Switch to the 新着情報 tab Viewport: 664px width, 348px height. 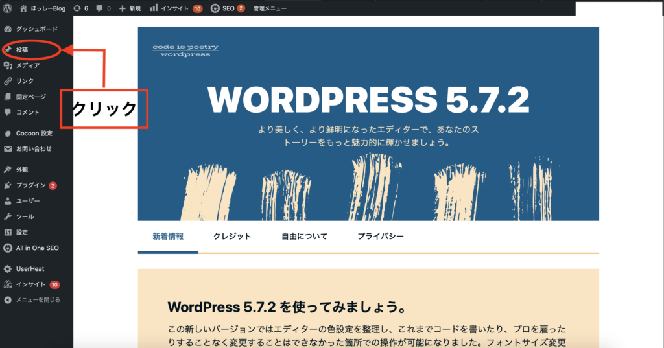point(168,237)
